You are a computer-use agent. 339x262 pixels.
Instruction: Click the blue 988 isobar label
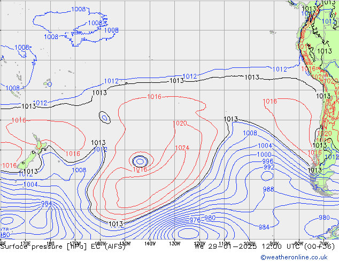click(268, 189)
